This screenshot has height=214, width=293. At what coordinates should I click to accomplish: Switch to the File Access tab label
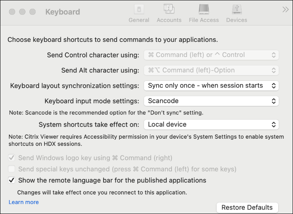[x=203, y=20]
